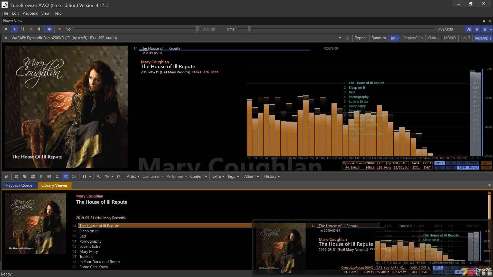The width and height of the screenshot is (493, 277).
Task: Open the font/text settings icon in player bar
Action: 469,29
